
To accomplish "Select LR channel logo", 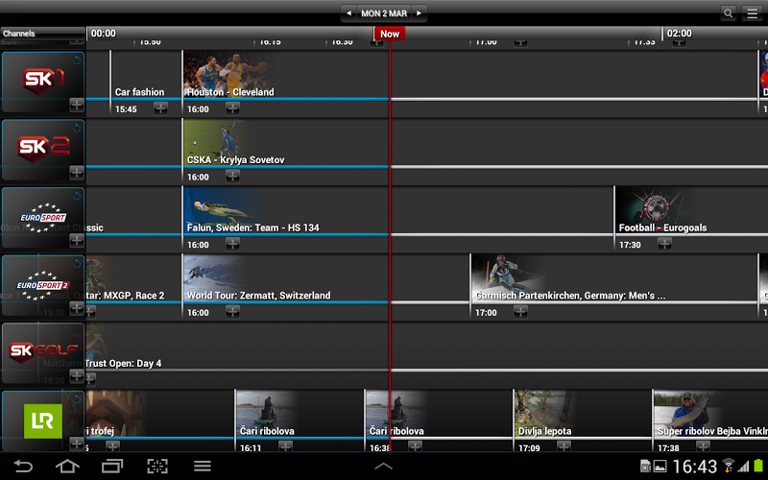I will click(x=43, y=421).
